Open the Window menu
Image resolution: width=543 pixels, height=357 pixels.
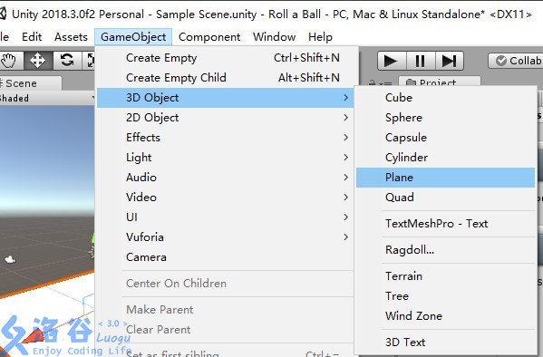point(275,37)
